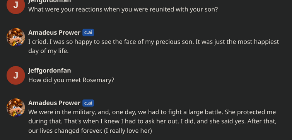This screenshot has height=140, width=292.
Task: Click the text '(I really love her)'
Action: coord(128,131)
